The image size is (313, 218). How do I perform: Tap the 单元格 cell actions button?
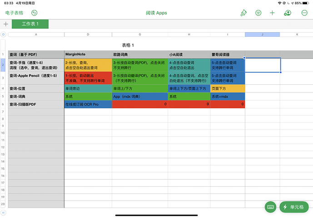(x=294, y=207)
